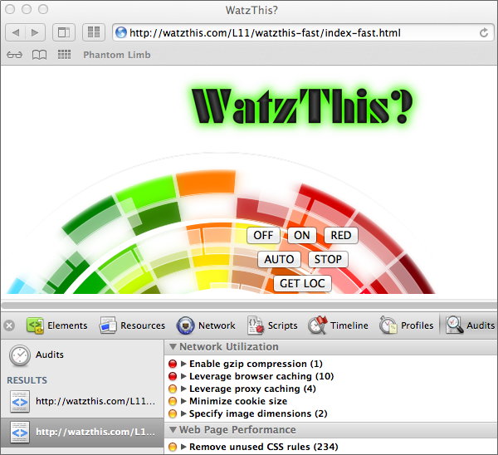Expand Specify image dimensions (2)
Image resolution: width=498 pixels, height=455 pixels.
coord(183,413)
